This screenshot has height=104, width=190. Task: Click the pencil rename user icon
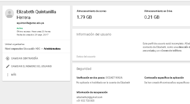8,66
